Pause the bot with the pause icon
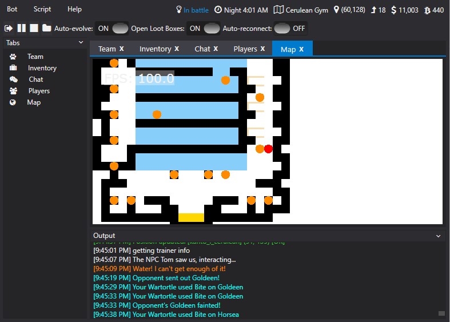The width and height of the screenshot is (450, 322). point(22,28)
